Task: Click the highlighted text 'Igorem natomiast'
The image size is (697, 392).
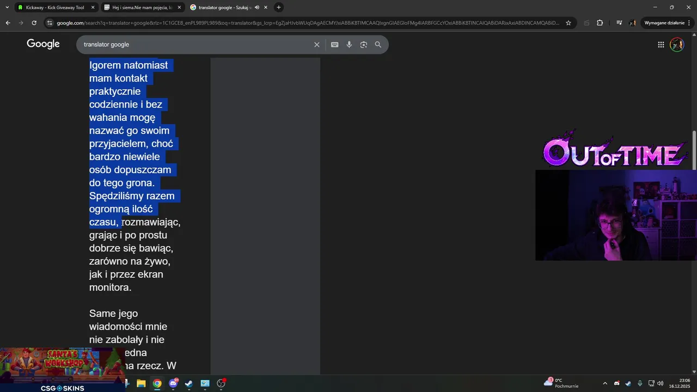Action: coord(129,65)
